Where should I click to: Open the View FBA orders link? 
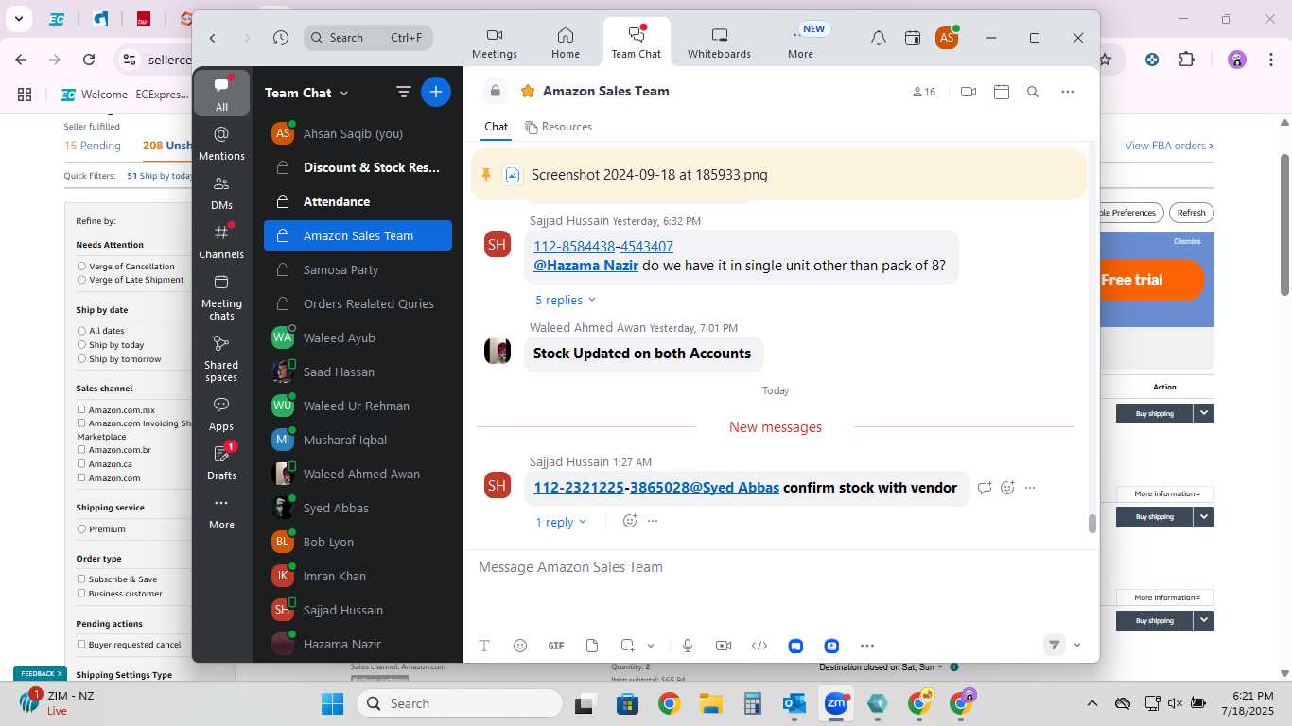[1169, 146]
